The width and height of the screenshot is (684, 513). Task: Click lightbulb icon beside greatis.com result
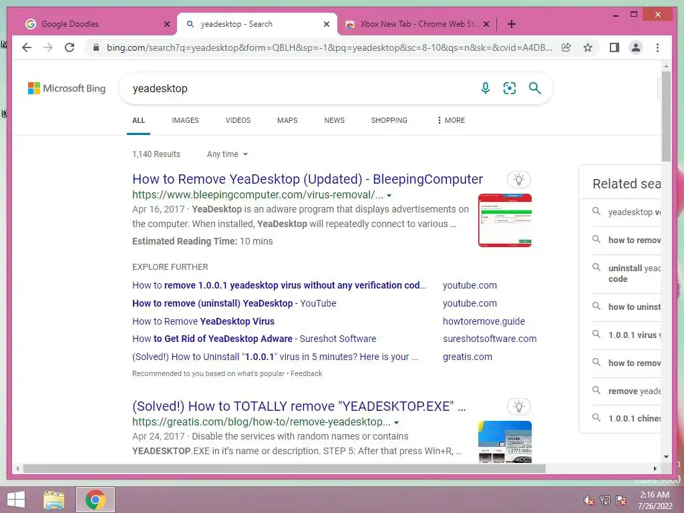(x=518, y=407)
